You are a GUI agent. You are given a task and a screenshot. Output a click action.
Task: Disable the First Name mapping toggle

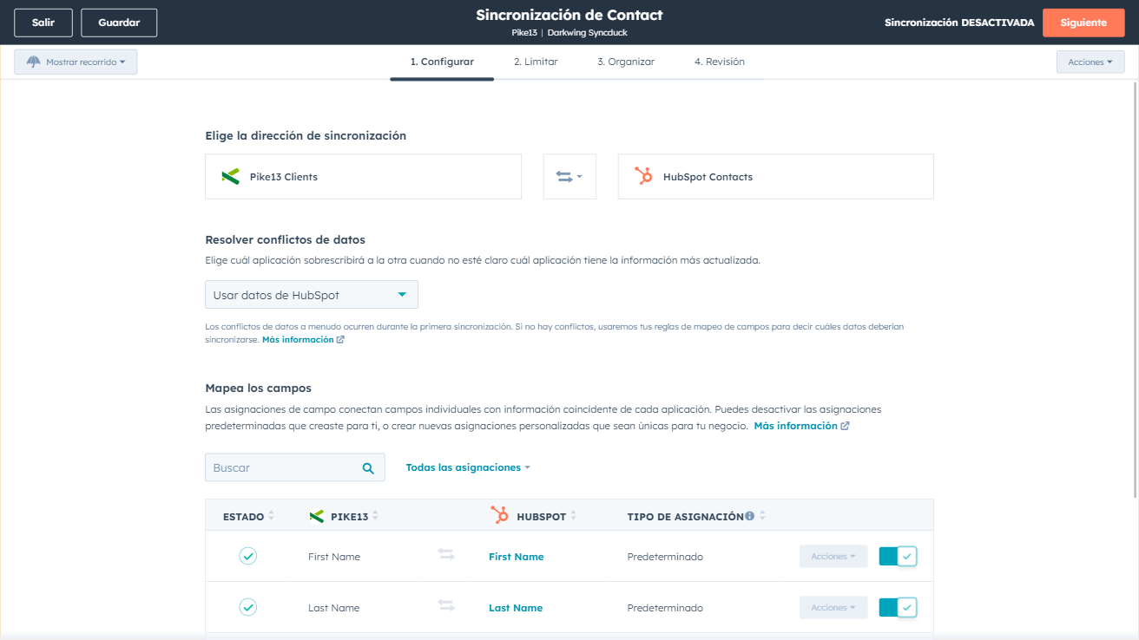[x=898, y=556]
